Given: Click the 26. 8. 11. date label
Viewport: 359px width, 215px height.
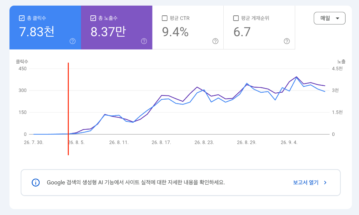Looking at the screenshot, I should point(119,142).
